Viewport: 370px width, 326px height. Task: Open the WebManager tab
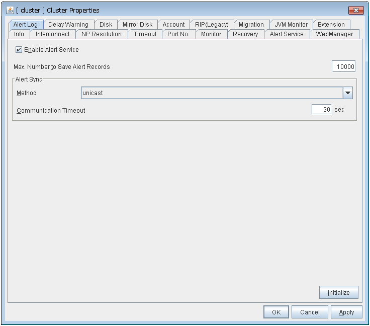(334, 34)
